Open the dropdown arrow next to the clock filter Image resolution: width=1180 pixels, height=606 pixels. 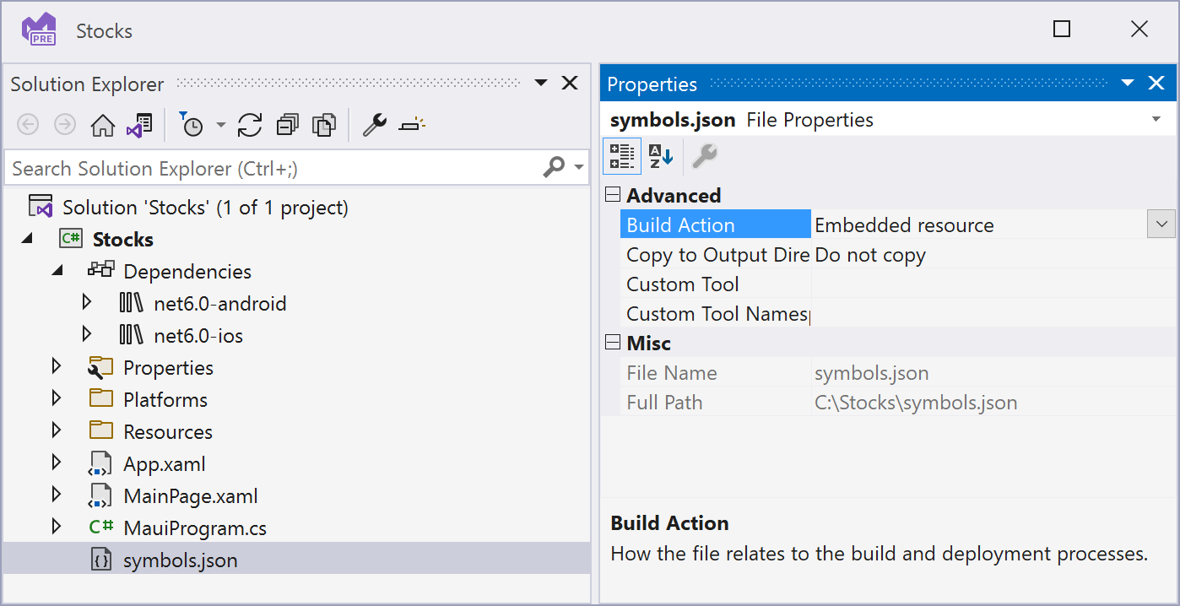click(220, 126)
